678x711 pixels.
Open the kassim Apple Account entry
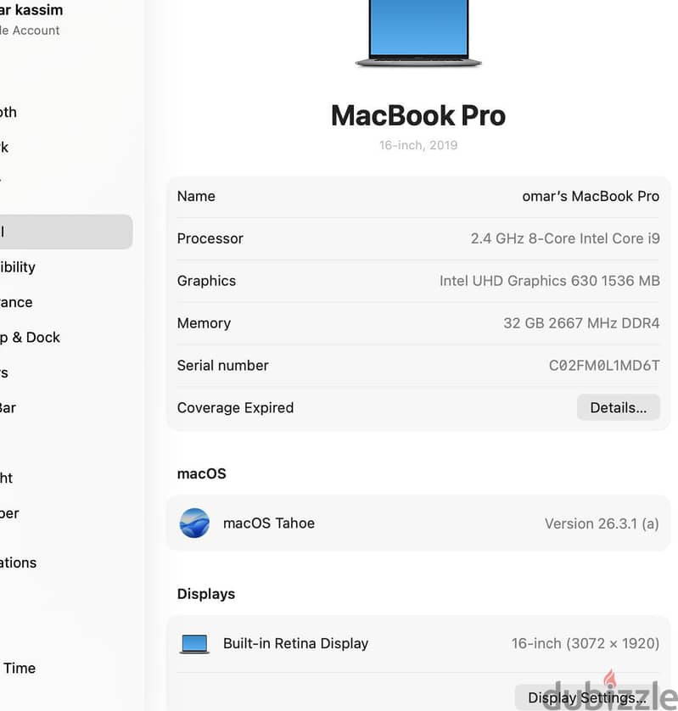point(31,19)
